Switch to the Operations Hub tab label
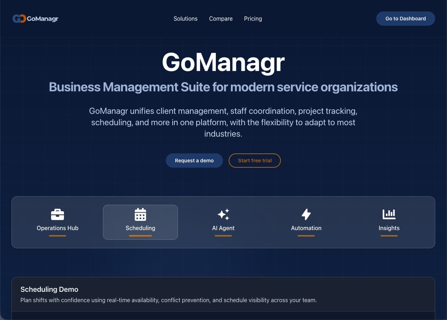Viewport: 447px width, 320px height. [x=58, y=228]
